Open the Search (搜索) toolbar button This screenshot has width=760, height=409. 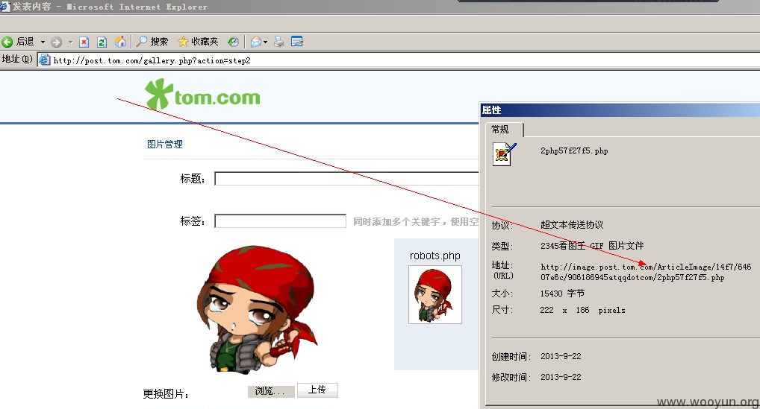pyautogui.click(x=152, y=42)
